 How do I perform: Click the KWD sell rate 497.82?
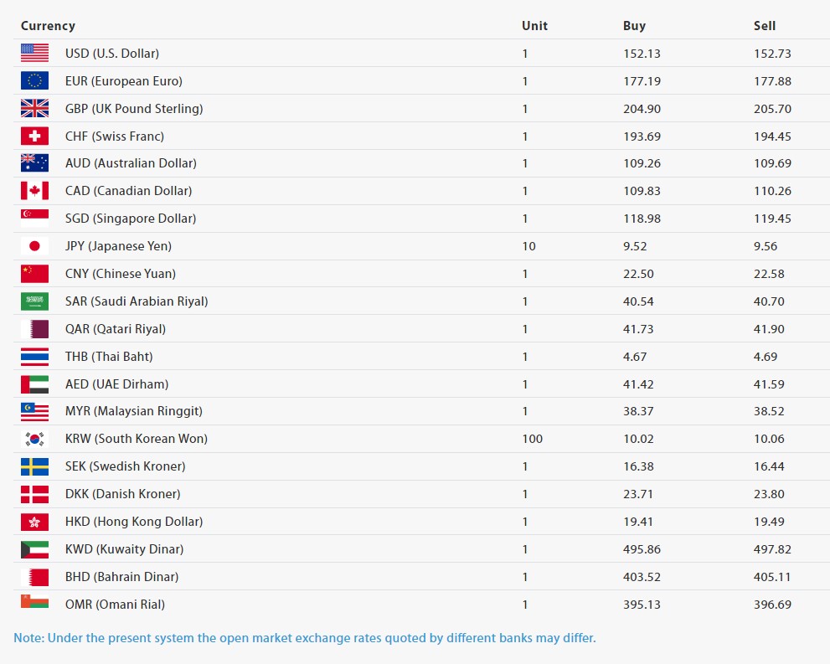772,549
